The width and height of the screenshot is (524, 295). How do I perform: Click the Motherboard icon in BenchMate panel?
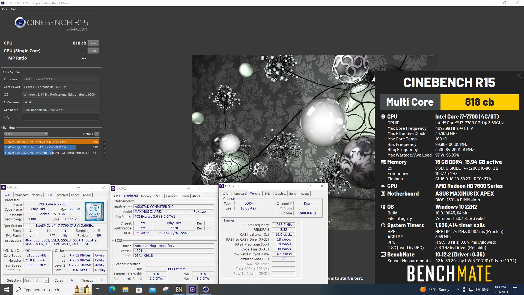(x=383, y=194)
